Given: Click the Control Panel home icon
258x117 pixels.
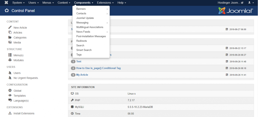Looking at the screenshot, I should (7, 11).
